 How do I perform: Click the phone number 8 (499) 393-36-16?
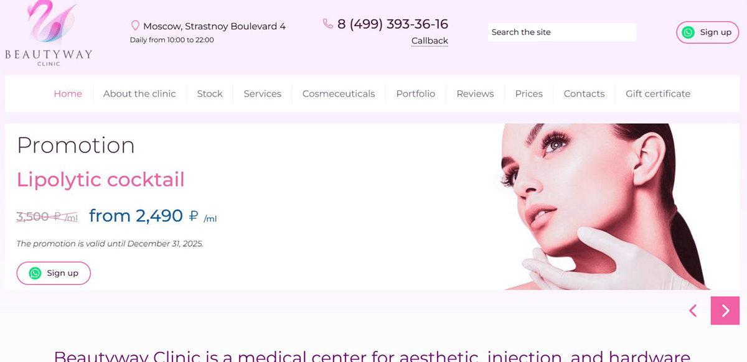point(393,24)
